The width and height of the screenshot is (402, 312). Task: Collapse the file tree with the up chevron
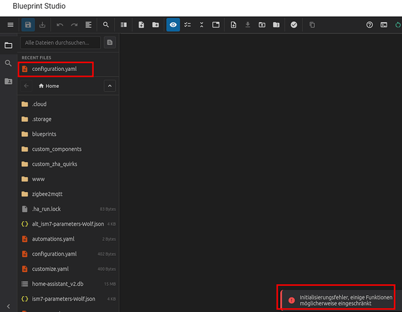[110, 86]
